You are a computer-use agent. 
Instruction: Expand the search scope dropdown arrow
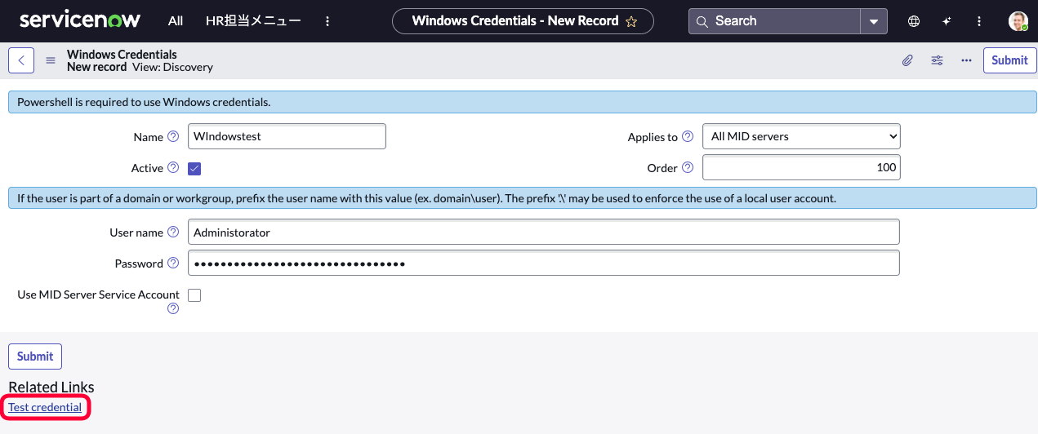(874, 21)
